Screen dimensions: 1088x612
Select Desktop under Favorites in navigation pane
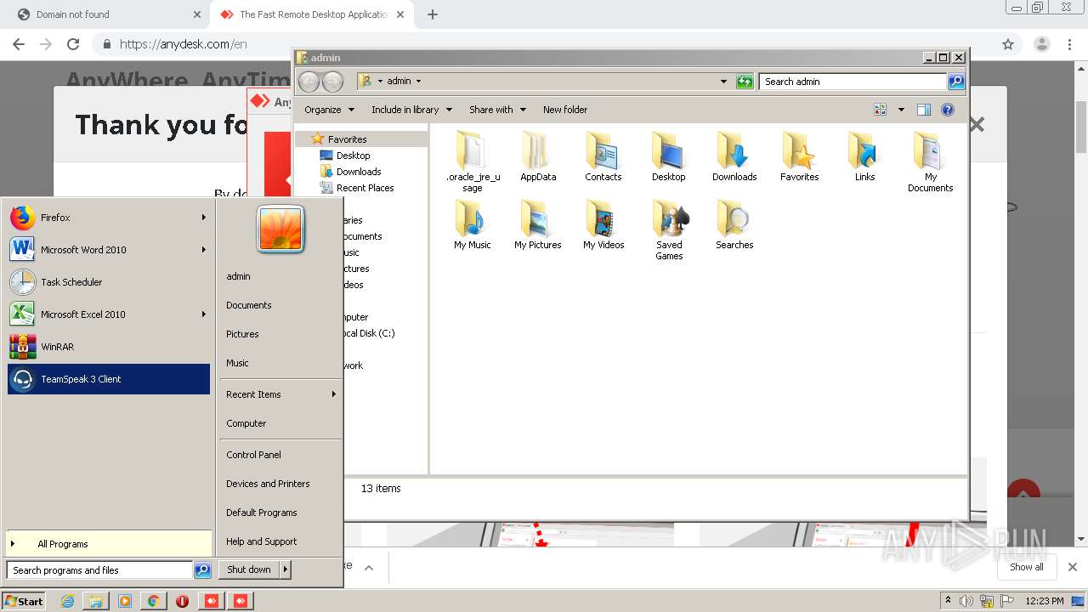[x=353, y=156]
